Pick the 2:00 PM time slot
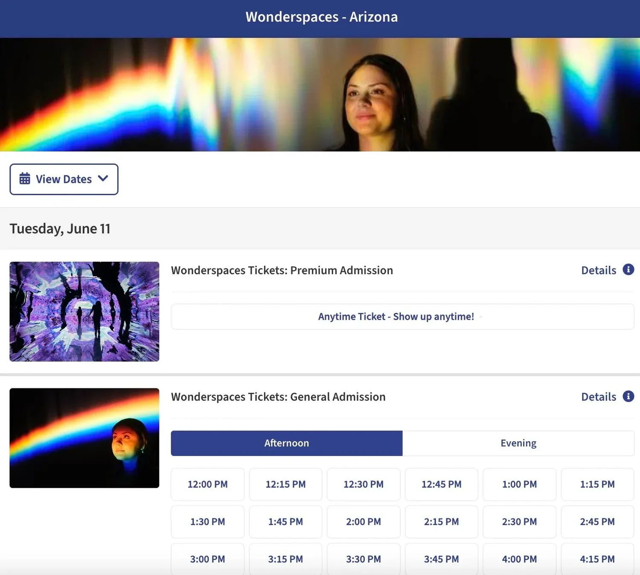The image size is (640, 575). 364,522
